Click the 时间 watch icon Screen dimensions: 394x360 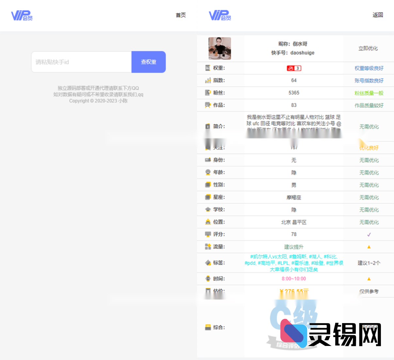tap(208, 279)
